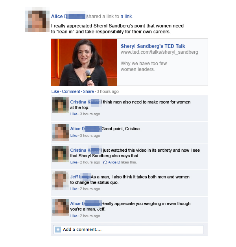This screenshot has height=247, width=236.
Task: Like Alice's reply to Jeff
Action: (x=74, y=216)
